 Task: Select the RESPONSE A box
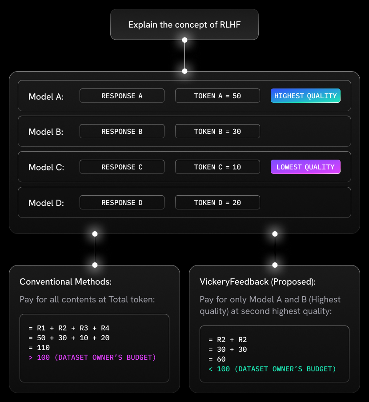pyautogui.click(x=122, y=96)
